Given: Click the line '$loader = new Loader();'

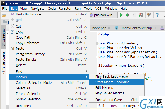Looking at the screenshot, I should coord(122,66).
